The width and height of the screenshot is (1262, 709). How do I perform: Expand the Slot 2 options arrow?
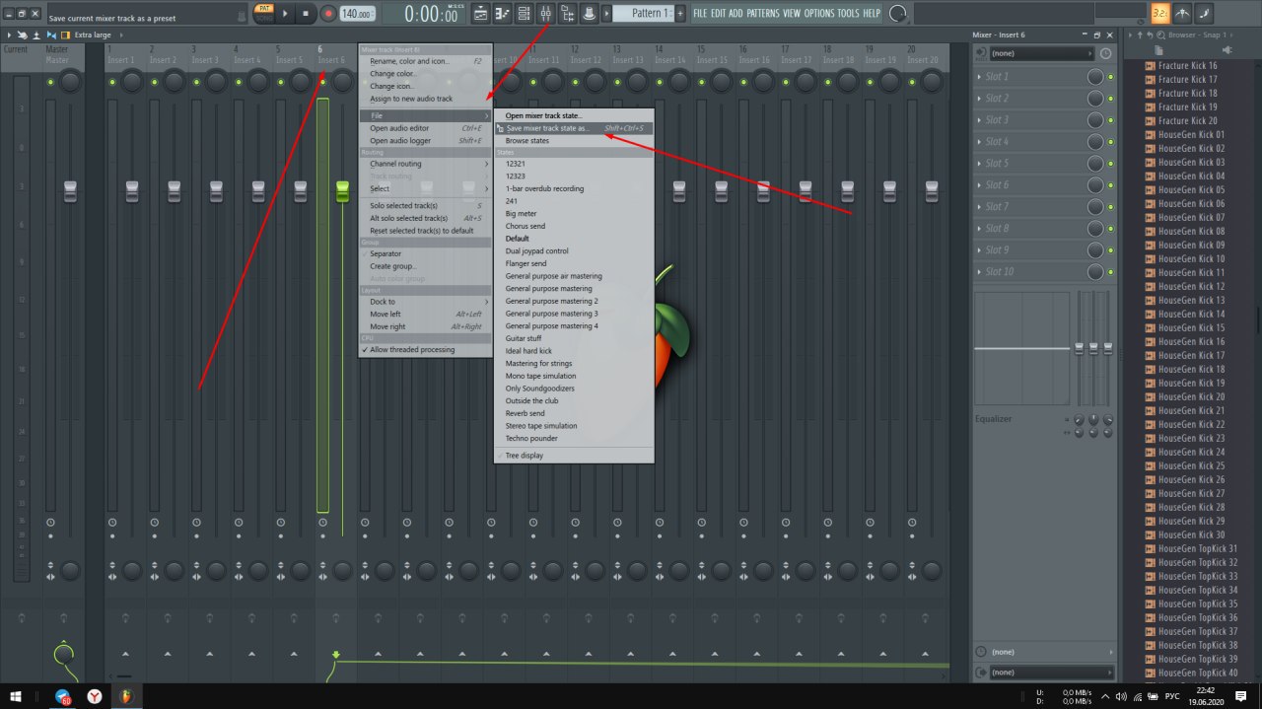point(980,99)
